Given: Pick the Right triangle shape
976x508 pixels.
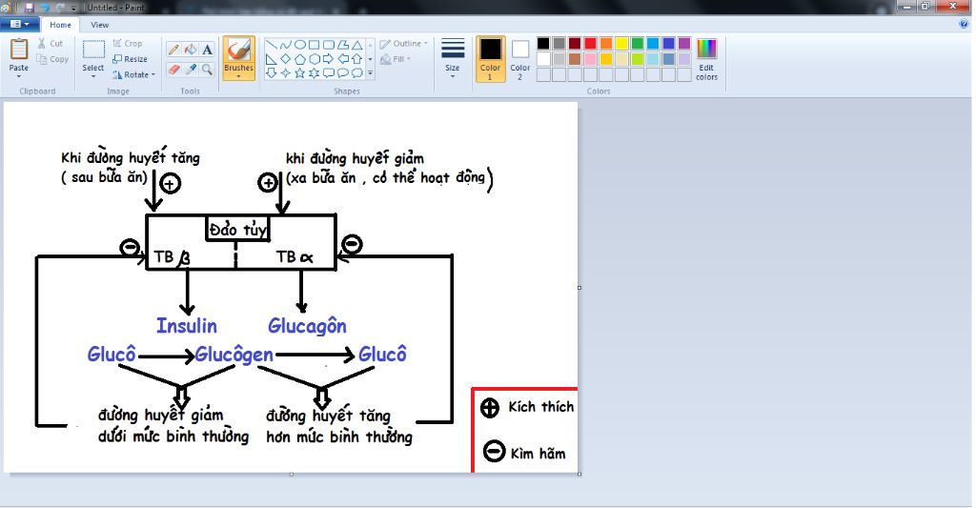Looking at the screenshot, I should (x=272, y=59).
